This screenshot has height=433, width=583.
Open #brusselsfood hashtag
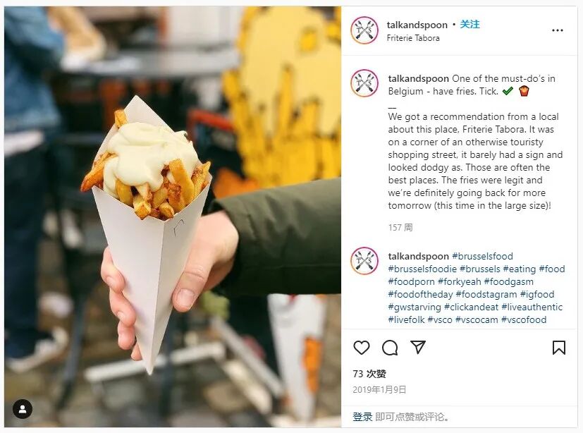coord(482,256)
